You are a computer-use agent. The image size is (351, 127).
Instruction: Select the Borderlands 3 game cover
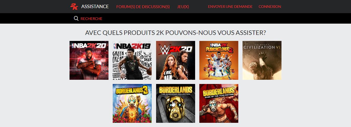tap(132, 103)
